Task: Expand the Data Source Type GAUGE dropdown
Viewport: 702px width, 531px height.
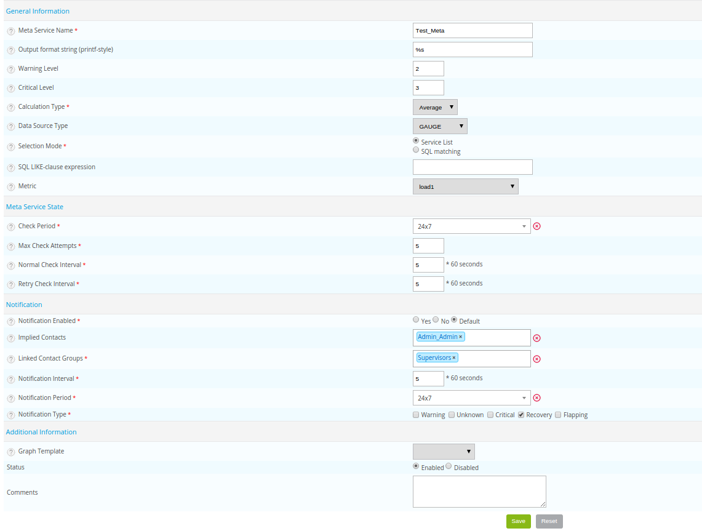Action: click(440, 126)
